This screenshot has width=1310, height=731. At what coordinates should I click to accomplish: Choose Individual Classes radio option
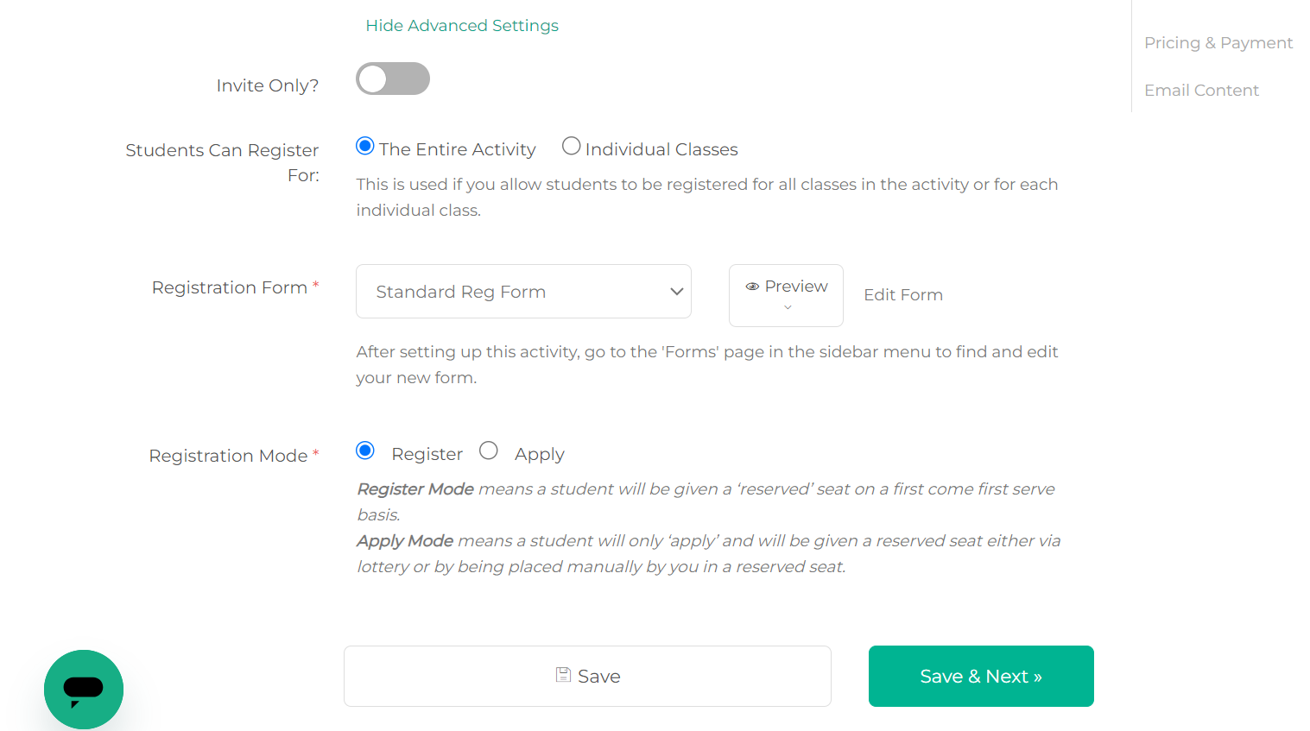click(x=571, y=146)
